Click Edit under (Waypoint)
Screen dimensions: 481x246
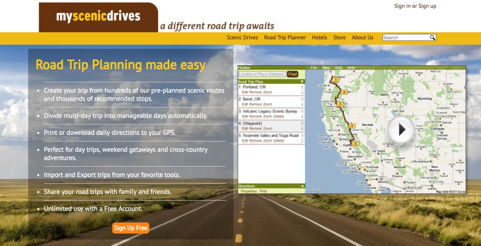[x=245, y=128]
